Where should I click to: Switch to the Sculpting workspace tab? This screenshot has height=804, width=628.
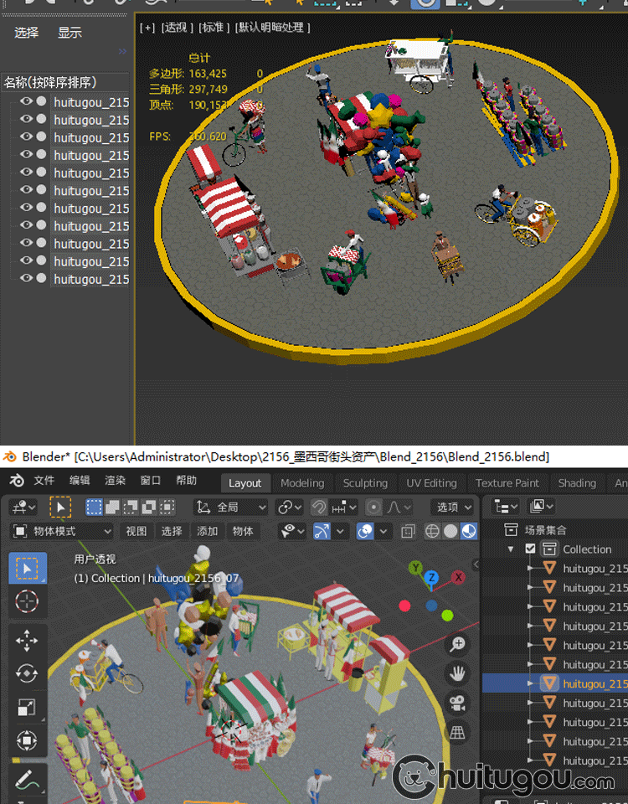366,483
